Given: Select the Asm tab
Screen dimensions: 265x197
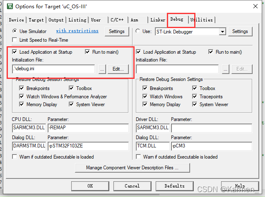Looking at the screenshot, I should 134,20.
